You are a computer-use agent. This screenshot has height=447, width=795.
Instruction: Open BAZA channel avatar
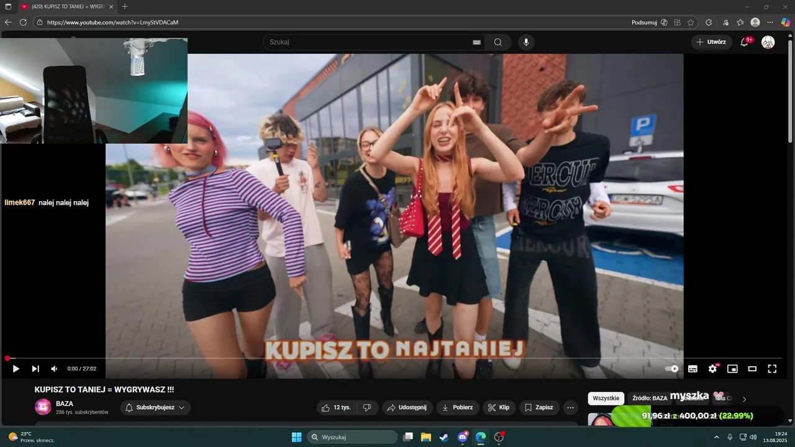pos(43,407)
